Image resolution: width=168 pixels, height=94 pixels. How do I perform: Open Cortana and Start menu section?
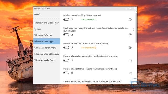47,48
